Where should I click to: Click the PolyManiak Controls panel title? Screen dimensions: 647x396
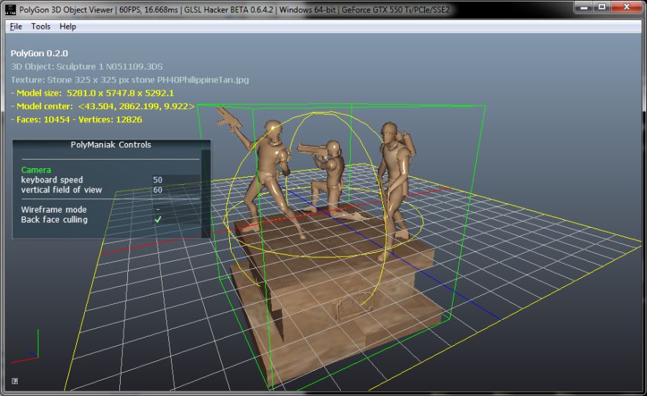(111, 144)
